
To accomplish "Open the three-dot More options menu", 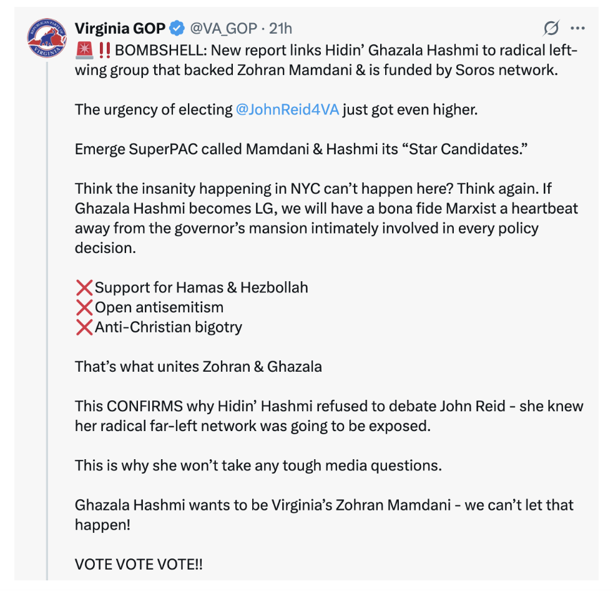I will coord(578,28).
